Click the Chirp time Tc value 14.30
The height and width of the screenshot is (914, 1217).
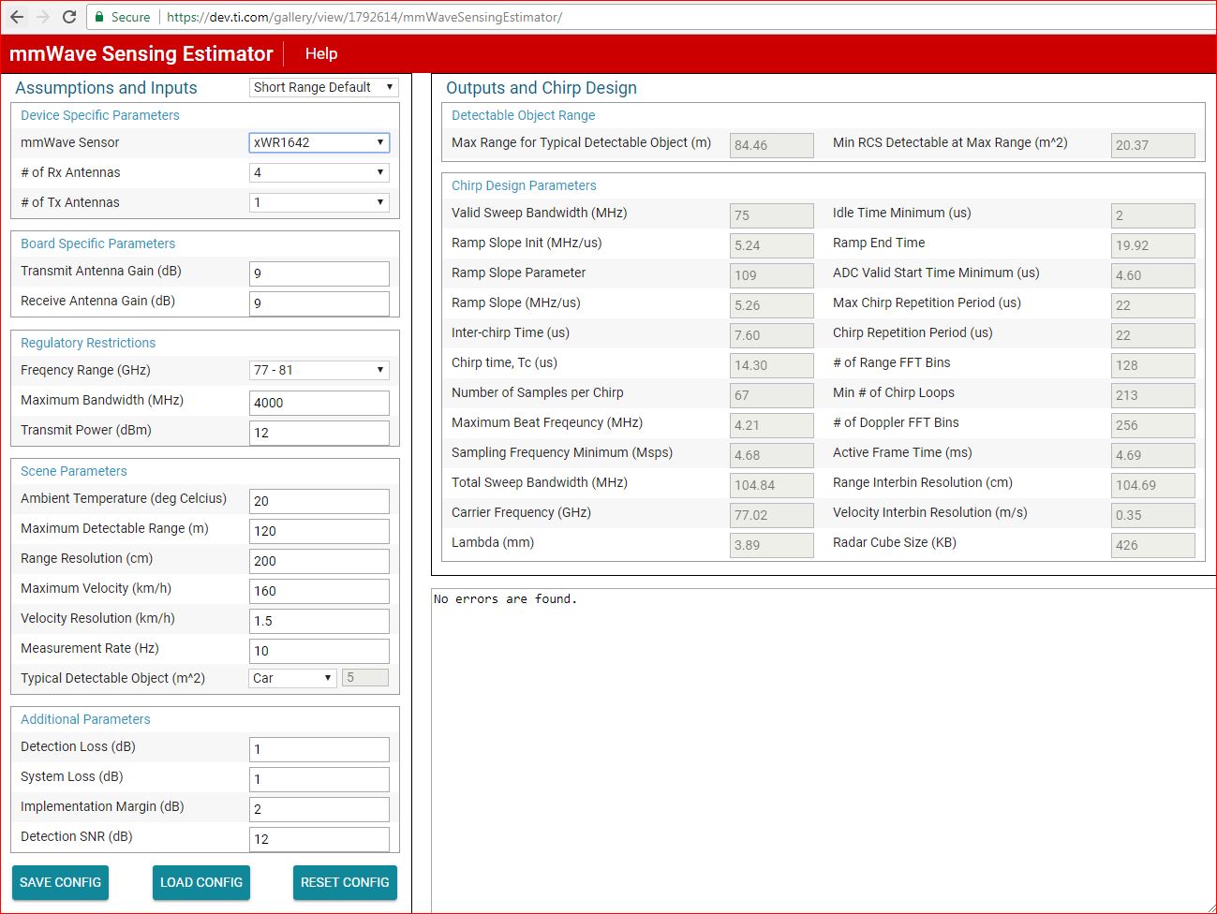(x=772, y=365)
